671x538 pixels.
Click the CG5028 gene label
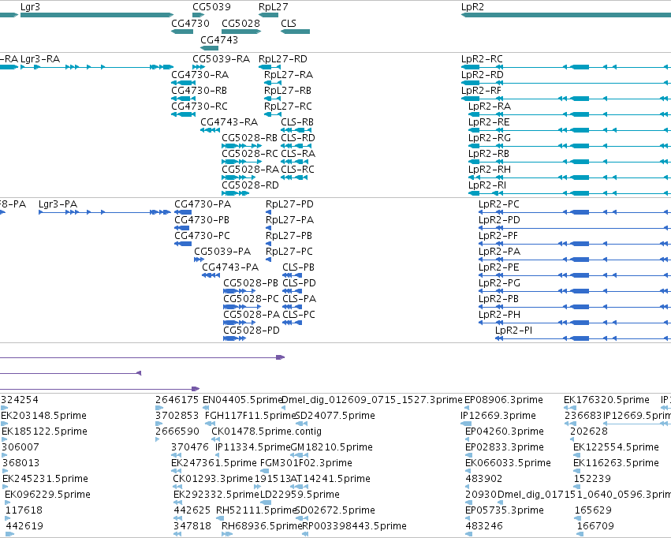[241, 23]
